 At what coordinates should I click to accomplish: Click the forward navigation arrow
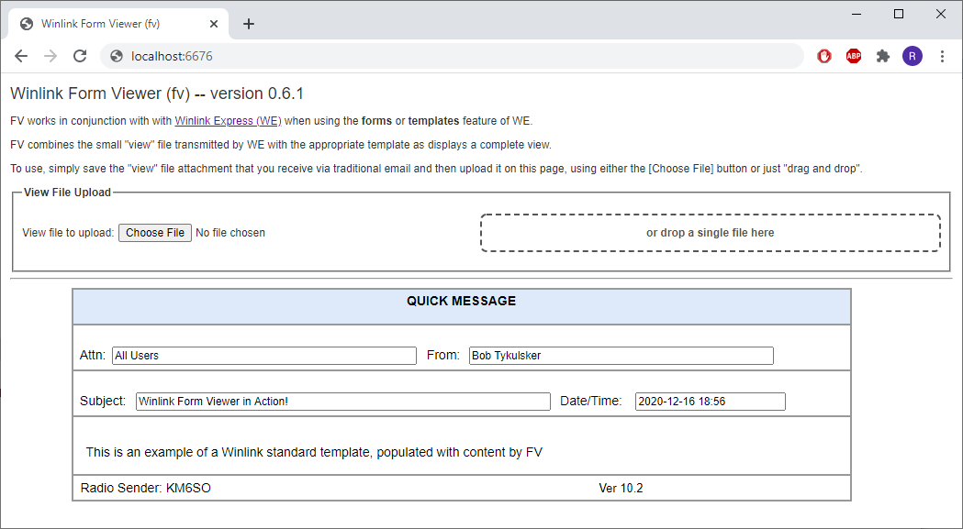pos(50,56)
